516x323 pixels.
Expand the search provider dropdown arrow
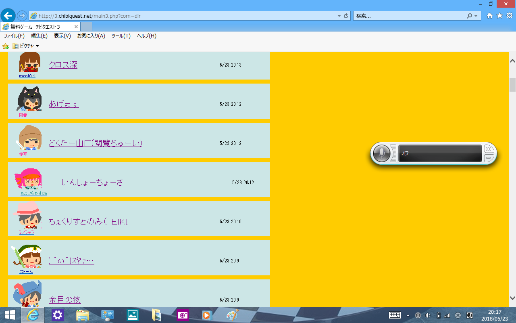pyautogui.click(x=476, y=16)
